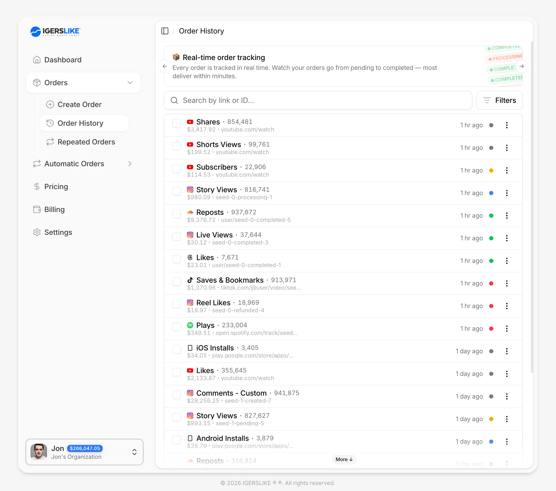Screen dimensions: 556x491
Task: Tick the Live Views order checkbox
Action: [x=177, y=236]
